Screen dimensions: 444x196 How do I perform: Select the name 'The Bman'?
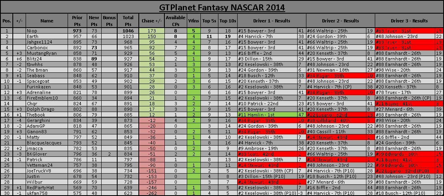tap(47, 70)
